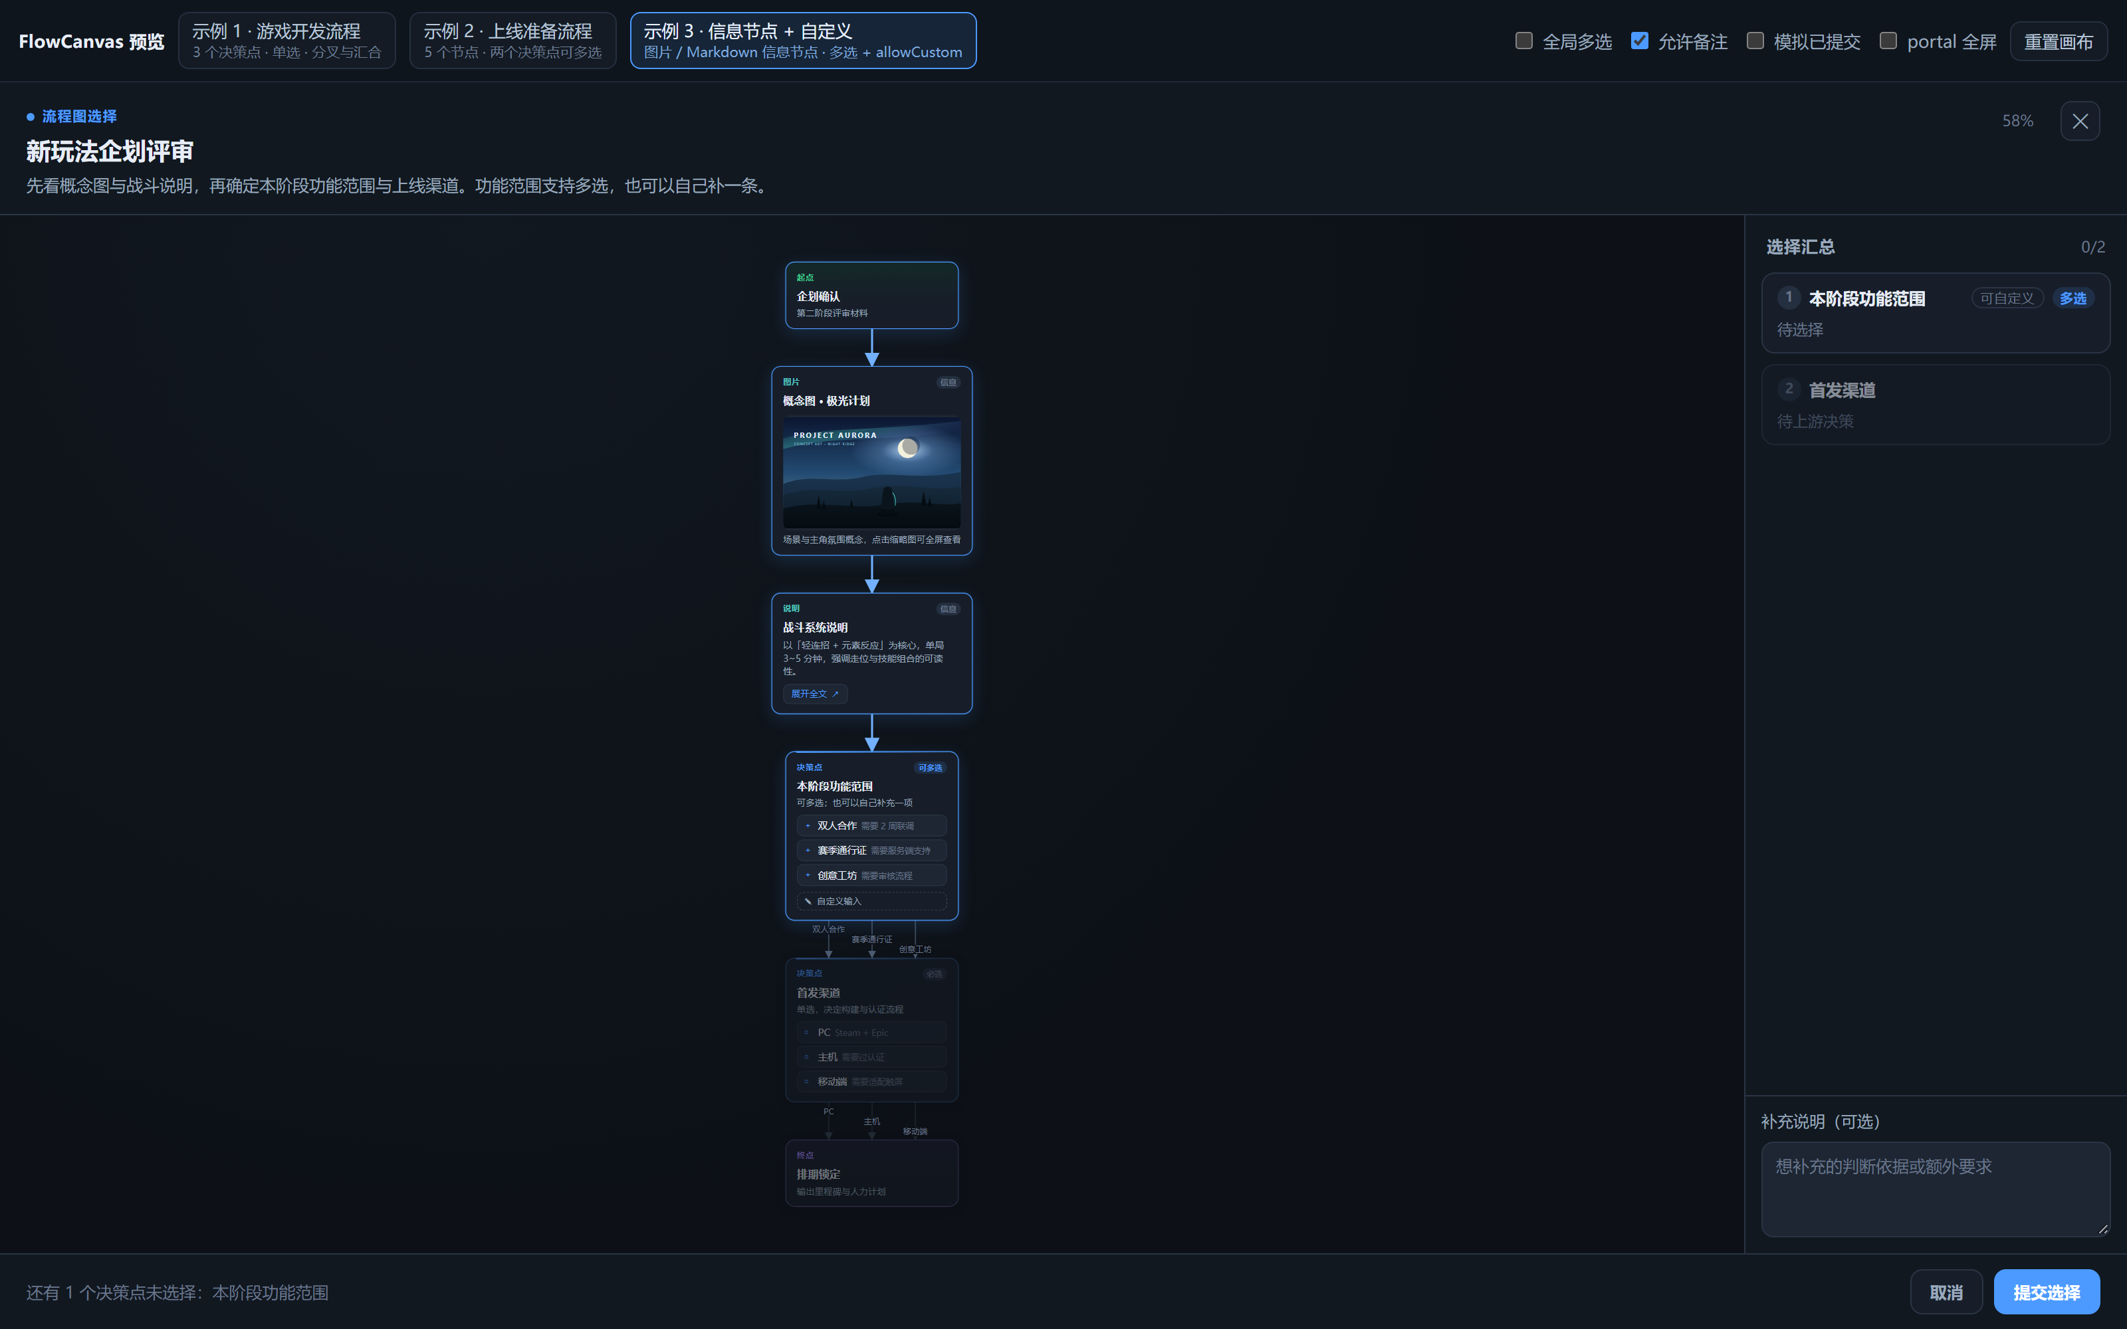Click the 取消 button
The image size is (2127, 1329).
point(1946,1292)
